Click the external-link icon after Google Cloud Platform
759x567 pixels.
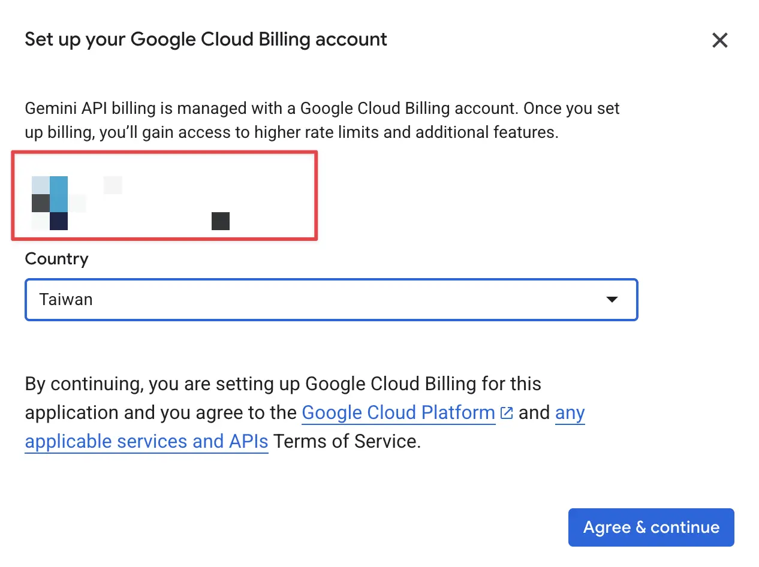coord(507,413)
